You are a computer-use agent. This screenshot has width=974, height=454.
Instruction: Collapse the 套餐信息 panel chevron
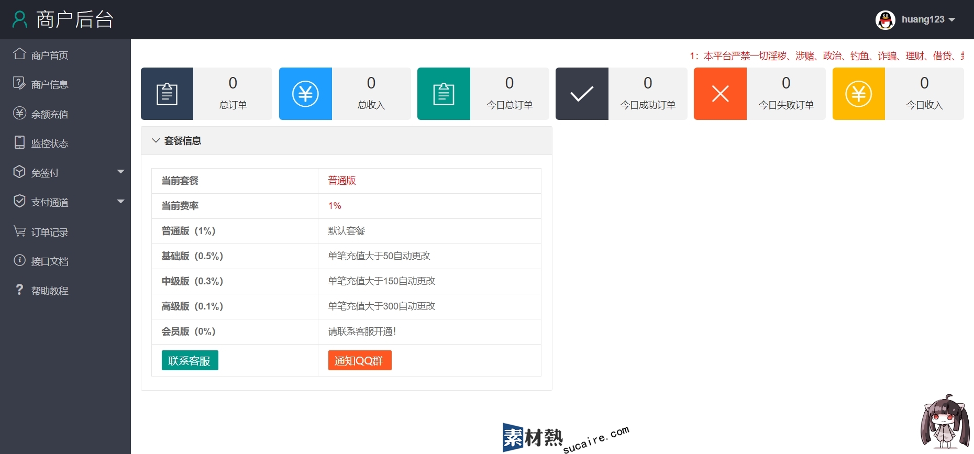pyautogui.click(x=156, y=140)
